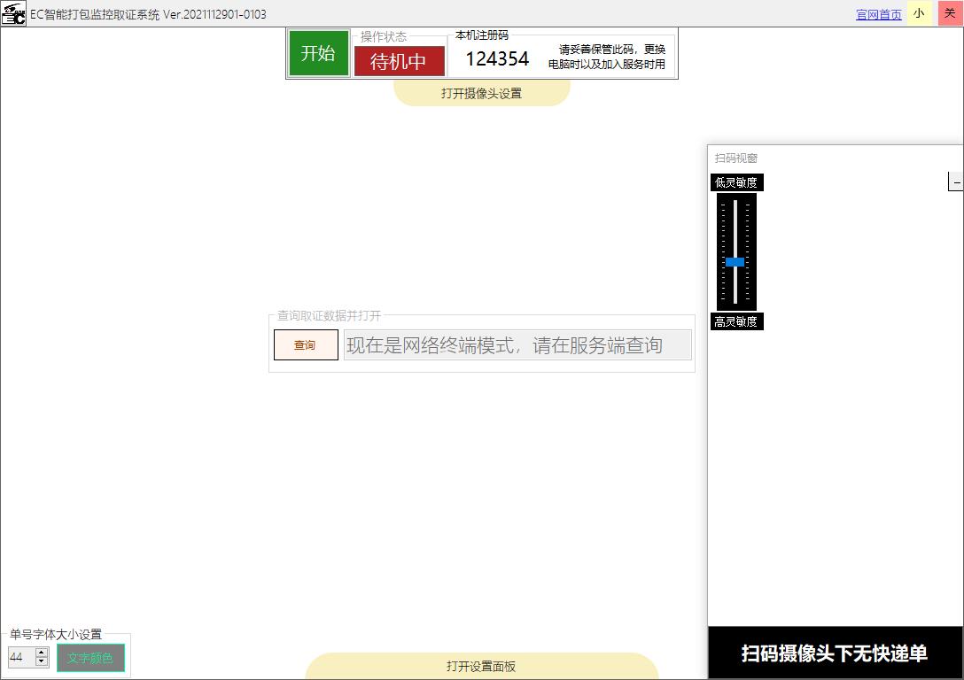Click the EC app logo icon
Screen dimensions: 964x680
13,14
